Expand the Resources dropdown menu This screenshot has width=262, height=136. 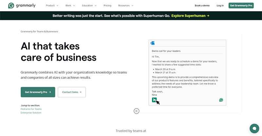(126, 6)
